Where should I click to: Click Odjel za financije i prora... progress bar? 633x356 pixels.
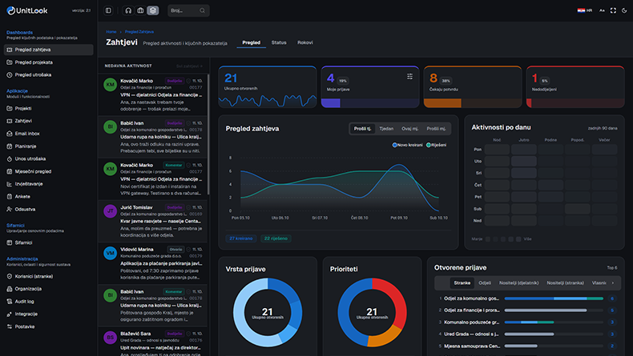click(x=554, y=310)
